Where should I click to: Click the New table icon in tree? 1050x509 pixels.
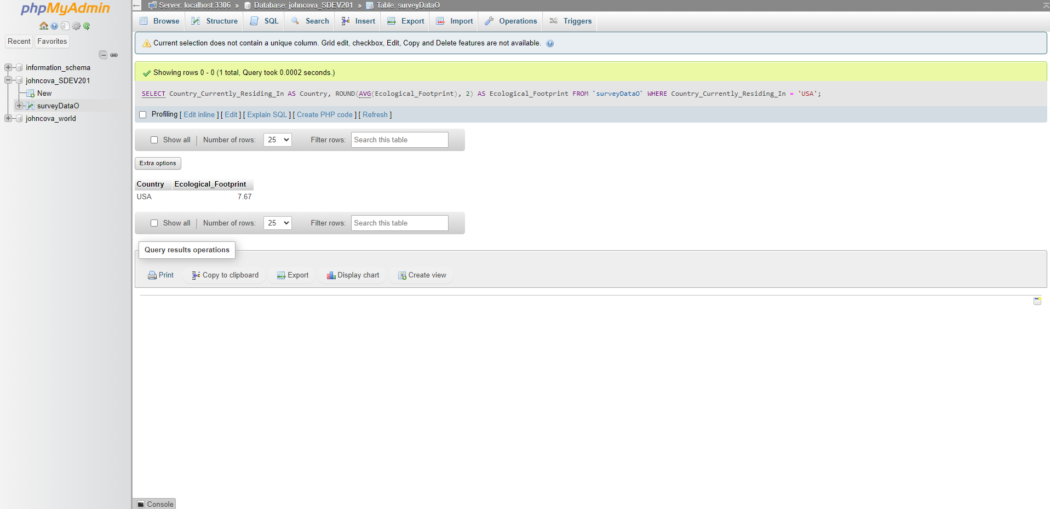[31, 94]
